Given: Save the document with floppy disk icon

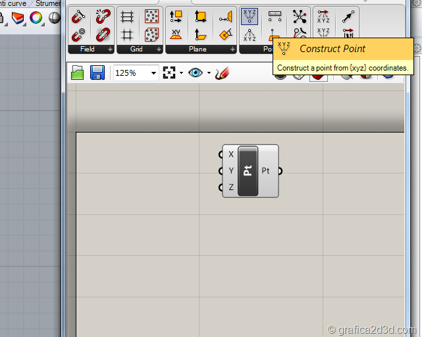Looking at the screenshot, I should (x=97, y=73).
